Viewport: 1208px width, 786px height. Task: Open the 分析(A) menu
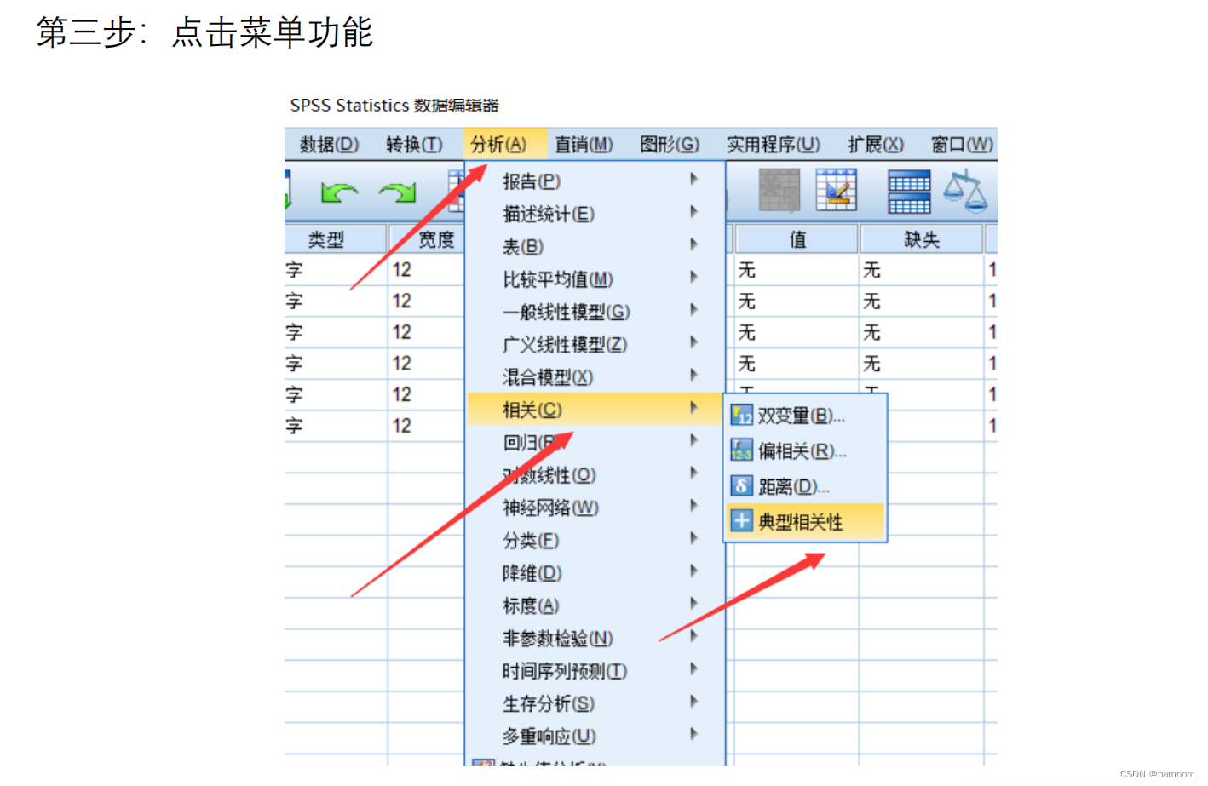tap(498, 145)
